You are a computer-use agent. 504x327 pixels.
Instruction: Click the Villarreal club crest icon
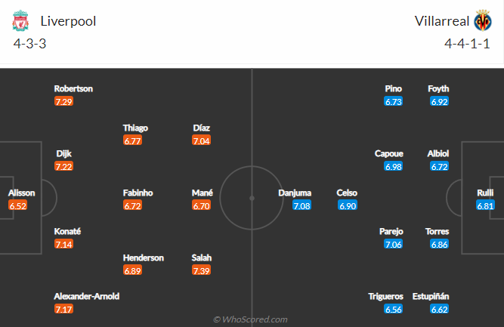click(x=483, y=20)
